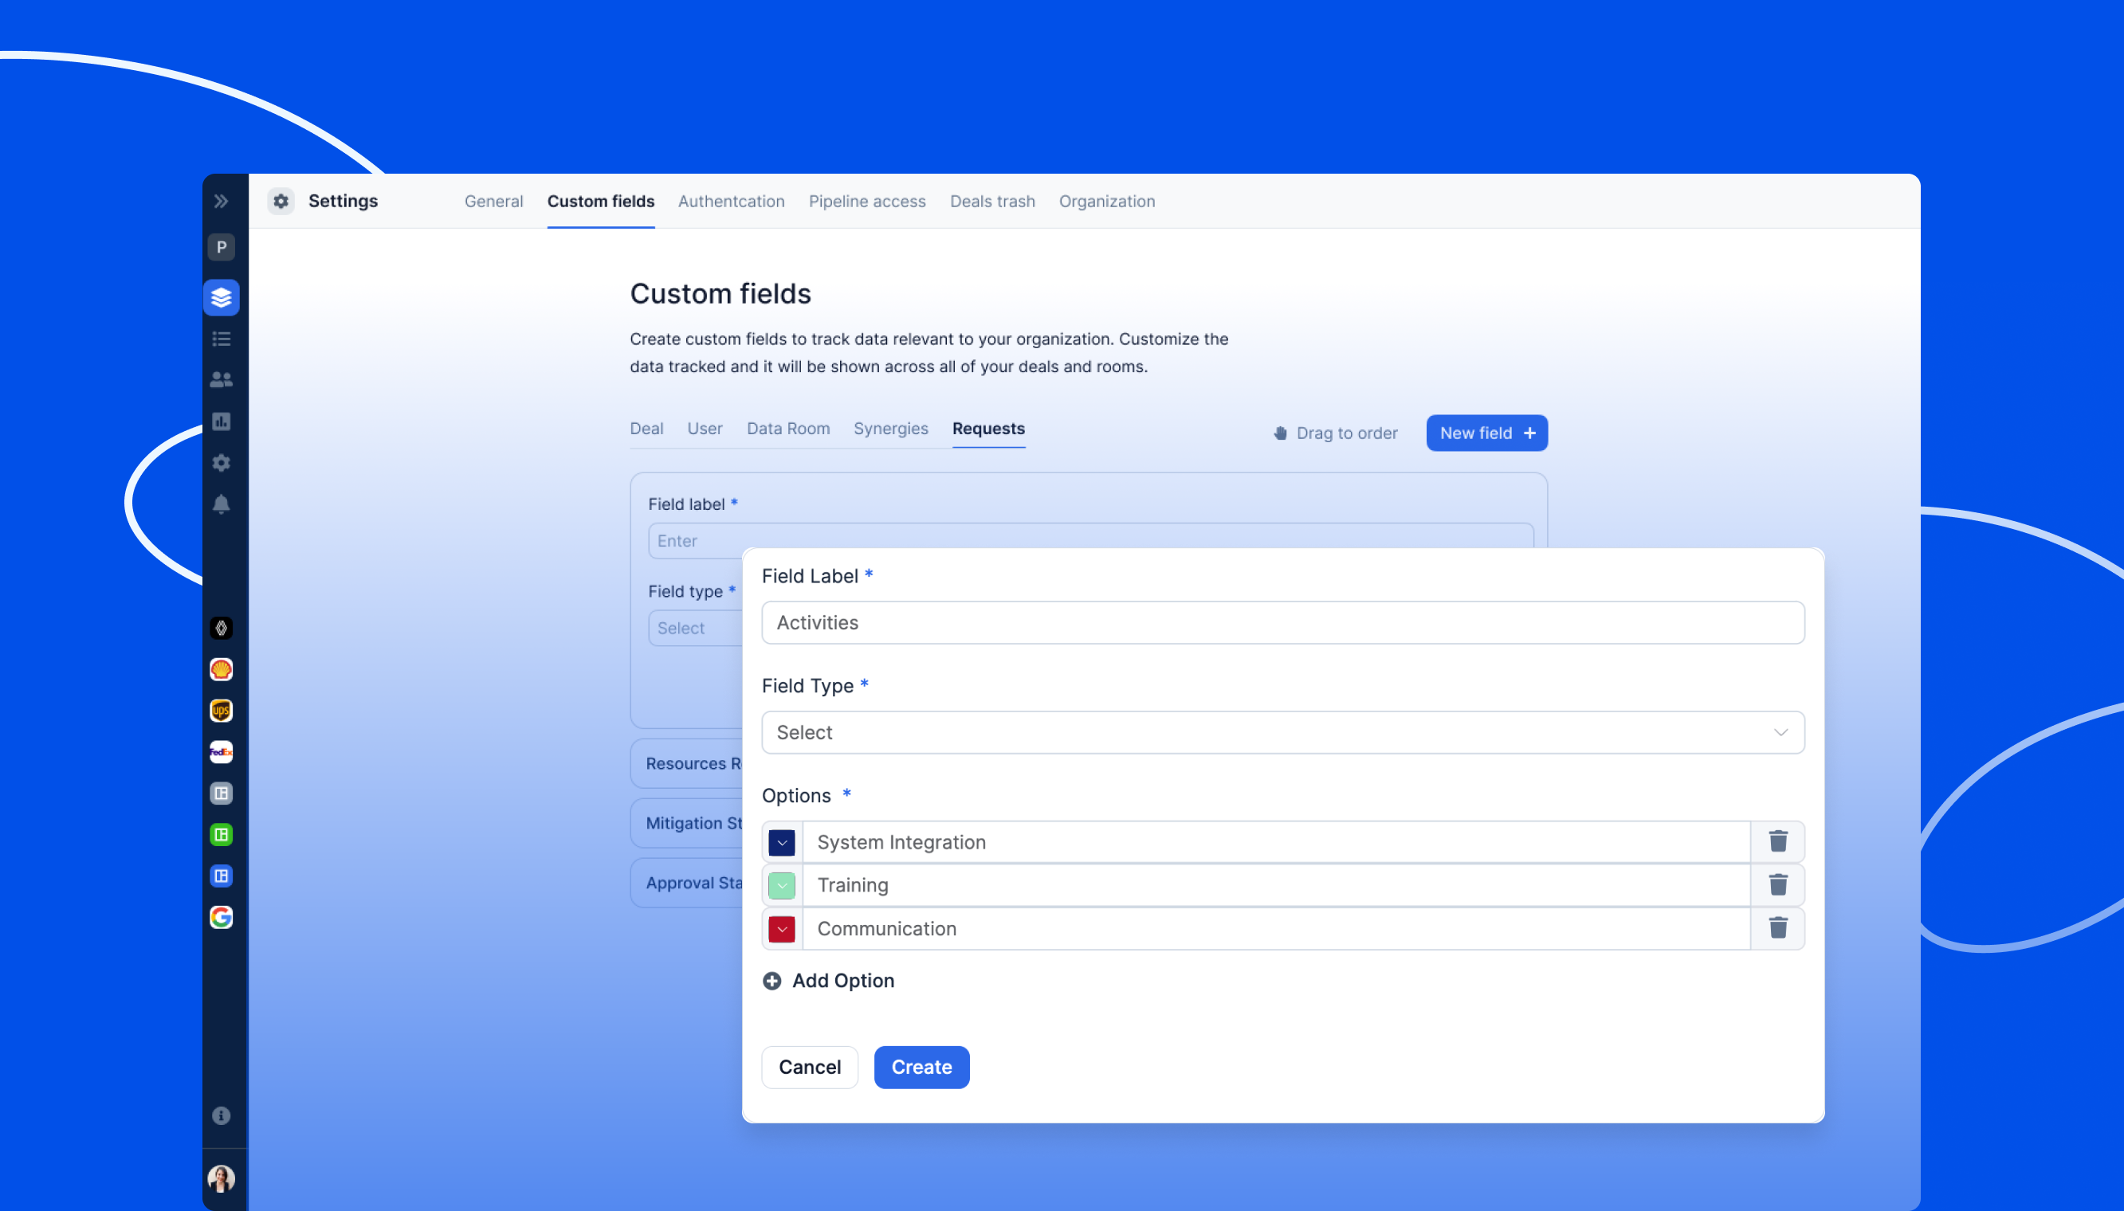Delete the System Integration option
This screenshot has height=1211, width=2124.
point(1778,841)
